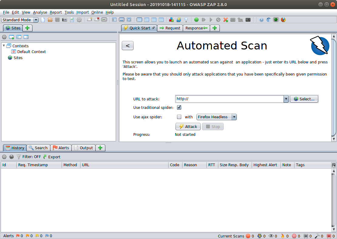
Task: Click Show all tab names icon
Action: pos(90,20)
